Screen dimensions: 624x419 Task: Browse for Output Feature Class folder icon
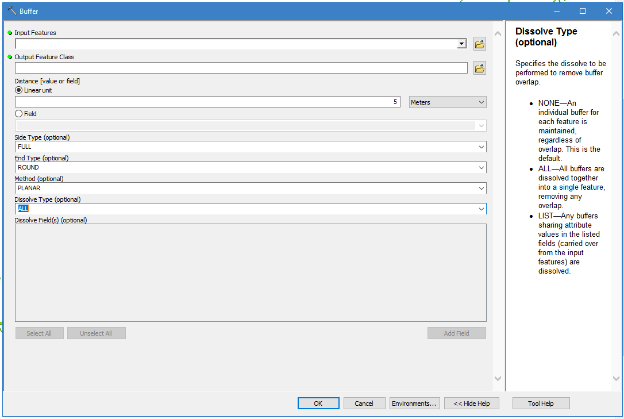(479, 68)
